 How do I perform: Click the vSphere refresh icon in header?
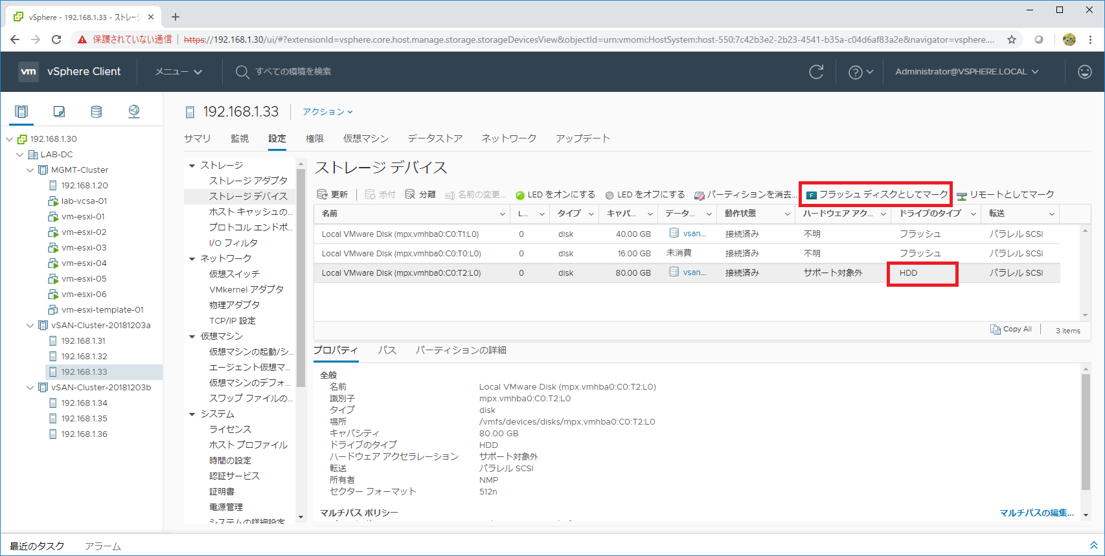click(x=816, y=72)
